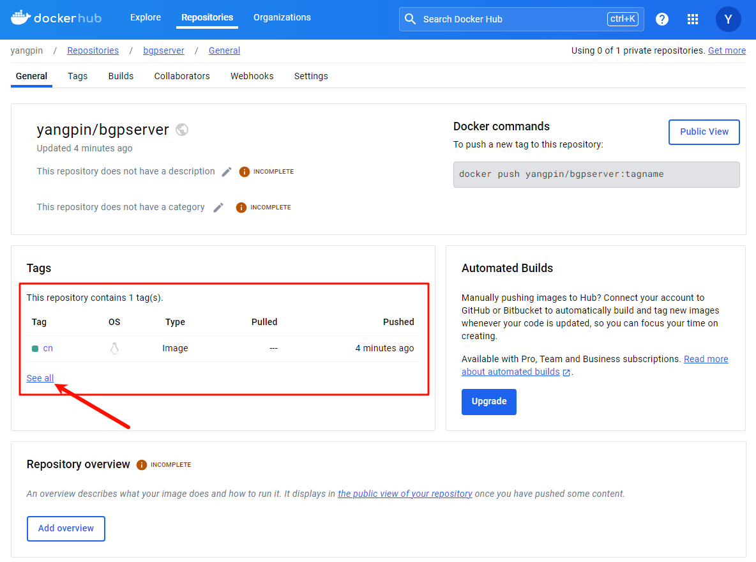Click the ctrl+K shortcut badge
This screenshot has height=562, width=756.
coord(623,19)
